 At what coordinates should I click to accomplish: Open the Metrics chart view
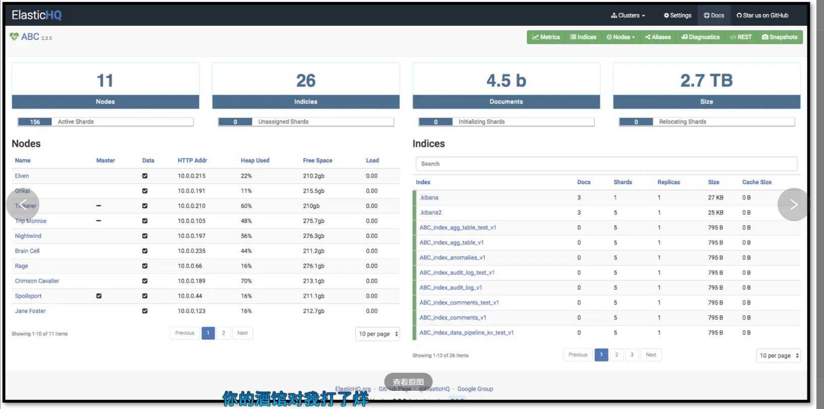[x=546, y=37]
